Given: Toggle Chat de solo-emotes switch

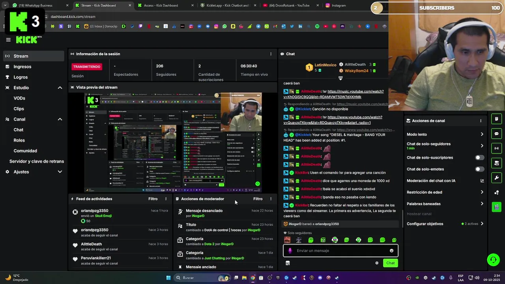Looking at the screenshot, I should tap(479, 169).
